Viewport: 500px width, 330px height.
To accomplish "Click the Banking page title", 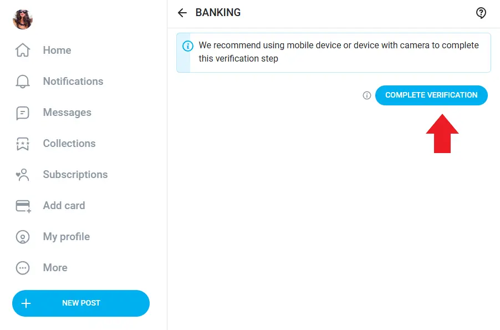I will tap(217, 13).
